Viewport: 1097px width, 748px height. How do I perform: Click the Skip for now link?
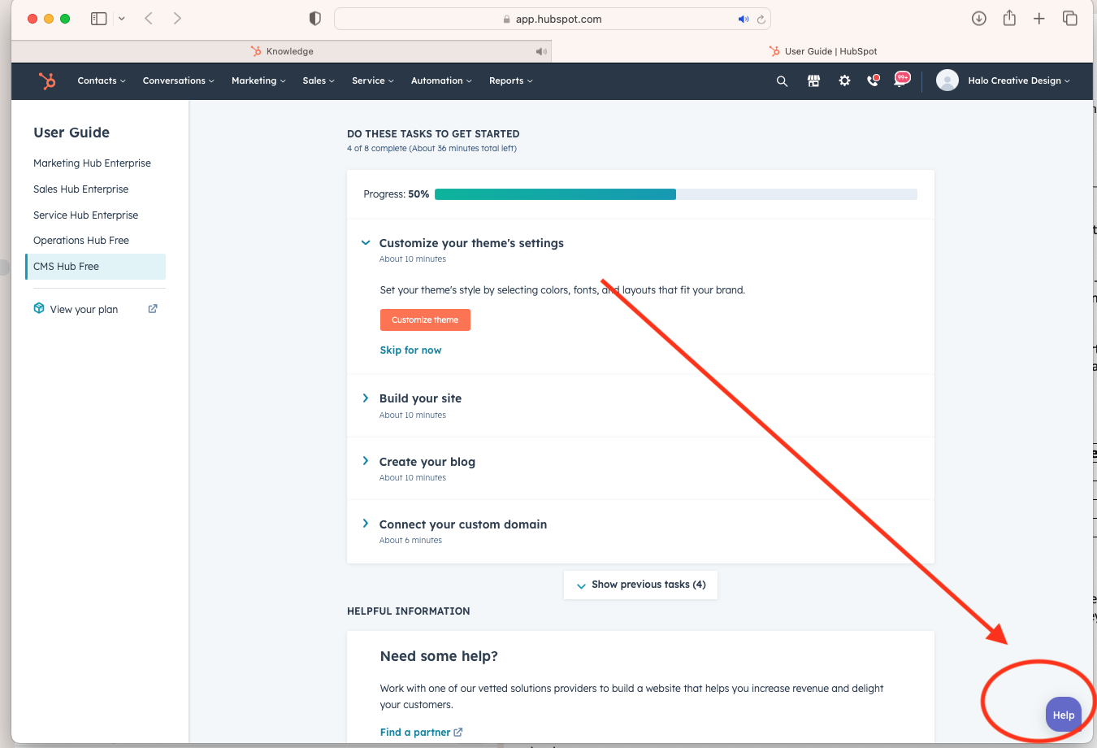click(410, 350)
